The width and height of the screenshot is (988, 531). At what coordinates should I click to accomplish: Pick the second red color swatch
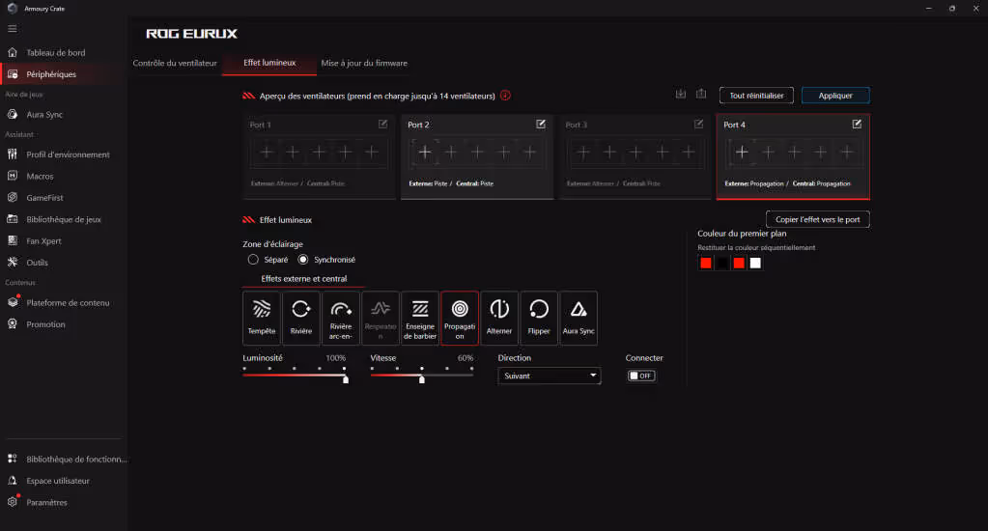coord(739,264)
